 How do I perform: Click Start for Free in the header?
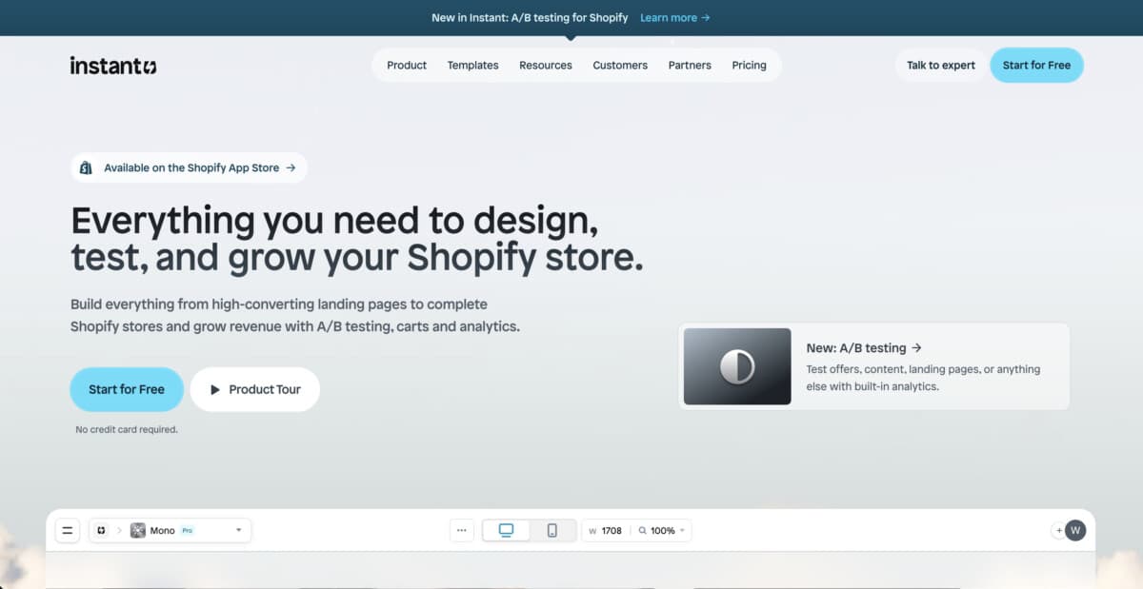click(1036, 66)
